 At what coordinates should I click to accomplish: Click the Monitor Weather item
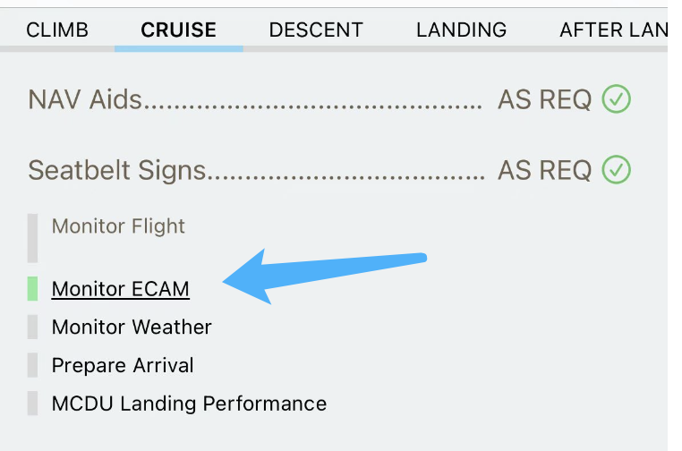[x=132, y=327]
